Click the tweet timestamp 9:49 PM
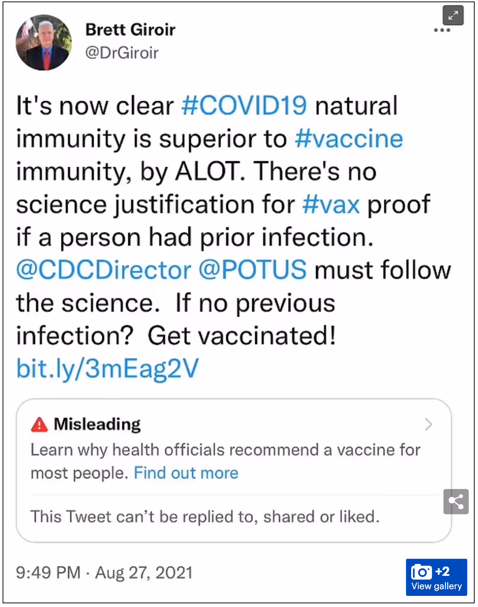The image size is (478, 607). coord(48,572)
